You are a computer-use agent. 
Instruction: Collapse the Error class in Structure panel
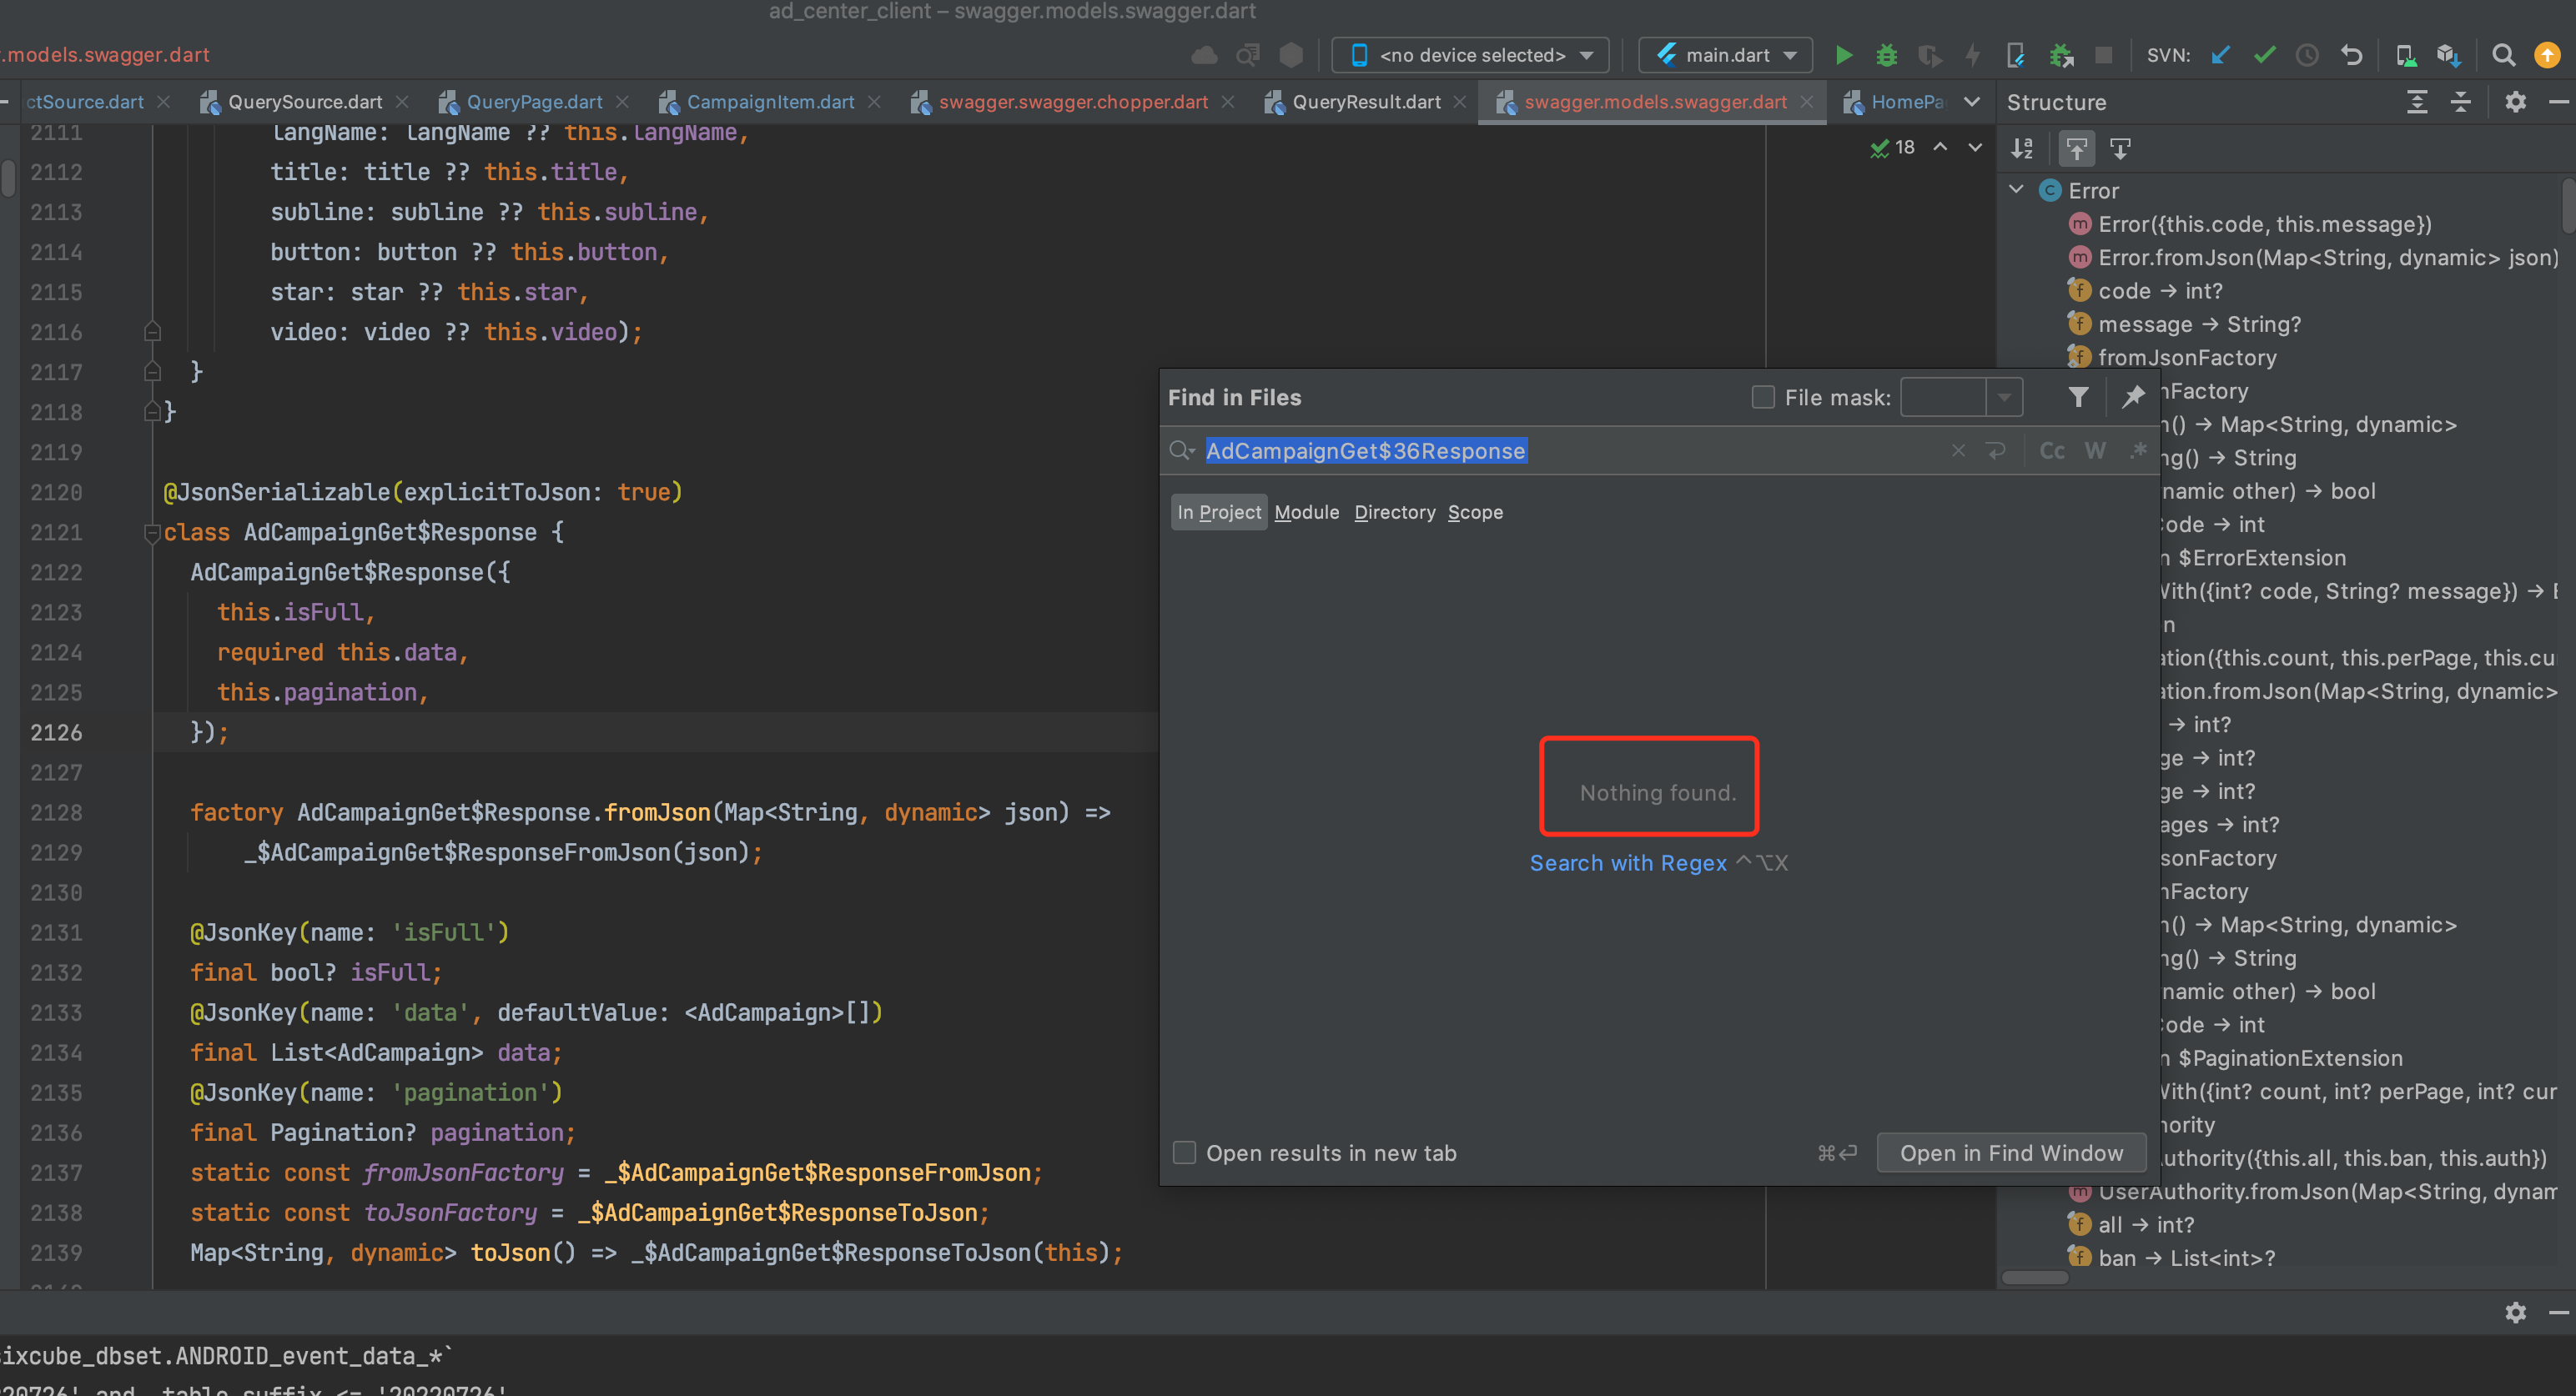tap(2016, 189)
